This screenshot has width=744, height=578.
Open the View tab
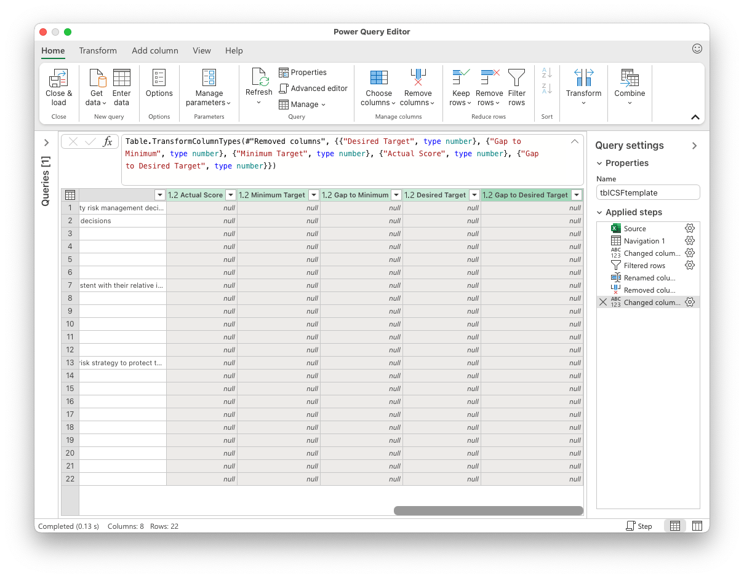[x=202, y=50]
